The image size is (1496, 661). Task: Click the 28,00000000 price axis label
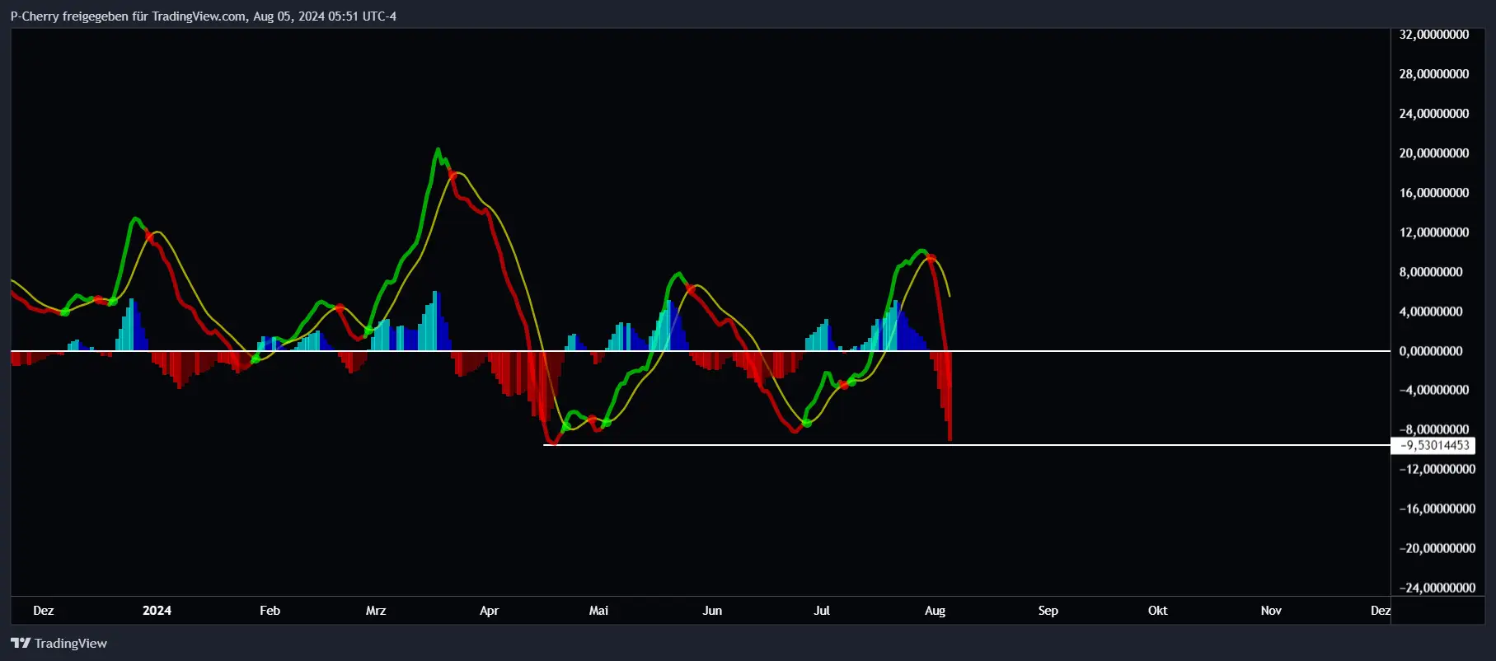(x=1433, y=74)
